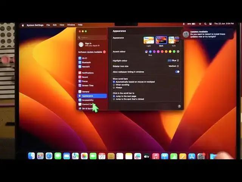This screenshot has width=242, height=182.
Task: Click the help question mark button
Action: point(179,106)
